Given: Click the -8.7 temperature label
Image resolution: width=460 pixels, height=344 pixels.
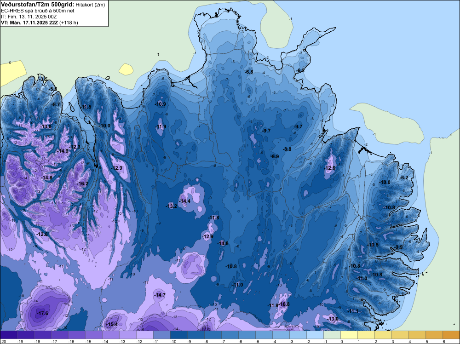Looking at the screenshot, I should [56, 104].
